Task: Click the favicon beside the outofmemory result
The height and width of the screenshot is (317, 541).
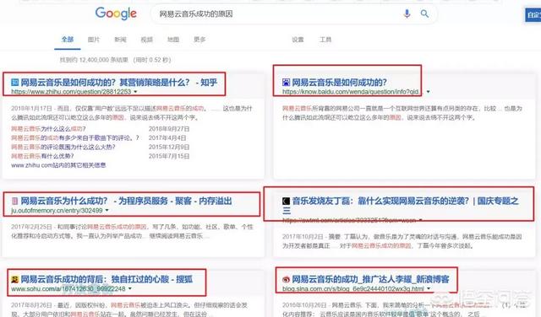Action: [x=15, y=201]
